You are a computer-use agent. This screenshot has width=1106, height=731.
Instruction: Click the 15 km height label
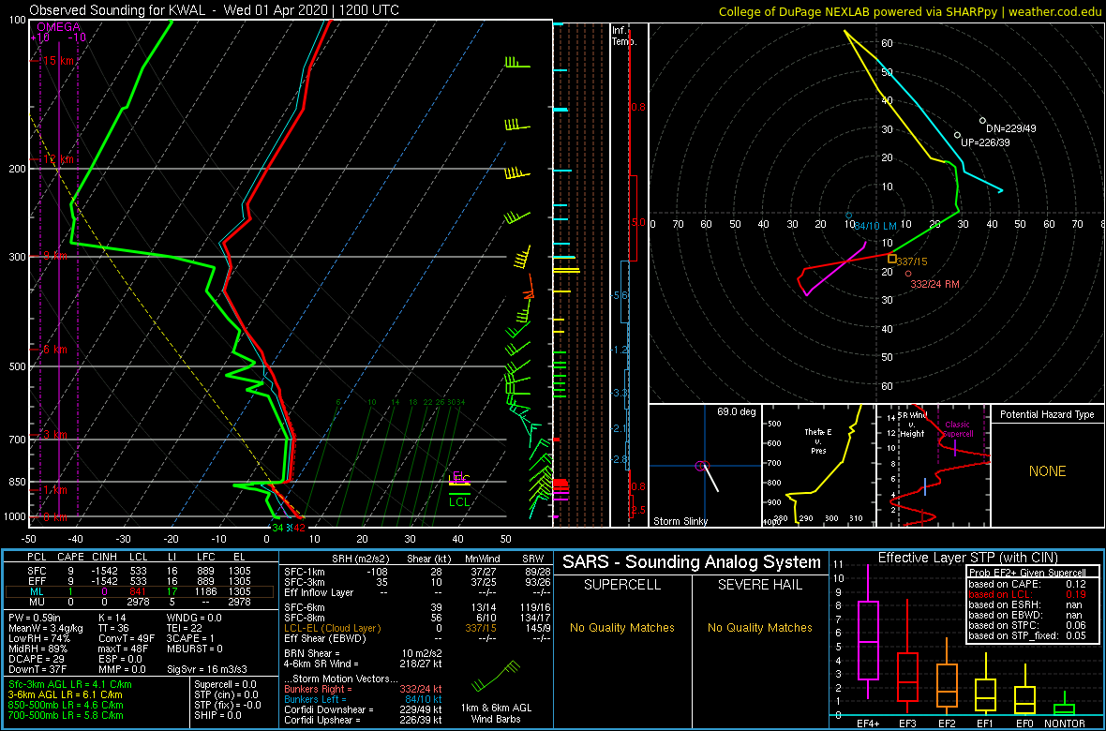point(56,62)
